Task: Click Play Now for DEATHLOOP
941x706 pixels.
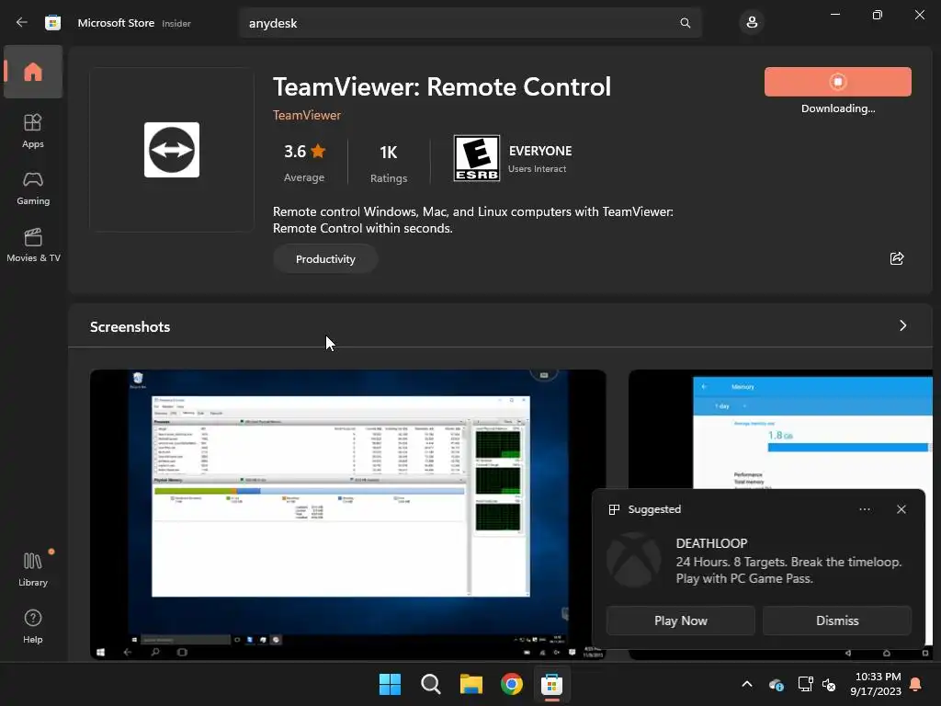Action: coord(681,621)
